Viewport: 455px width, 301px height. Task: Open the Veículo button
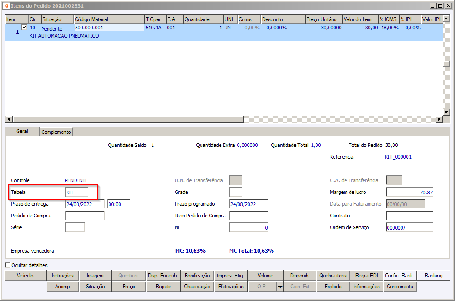pos(25,276)
